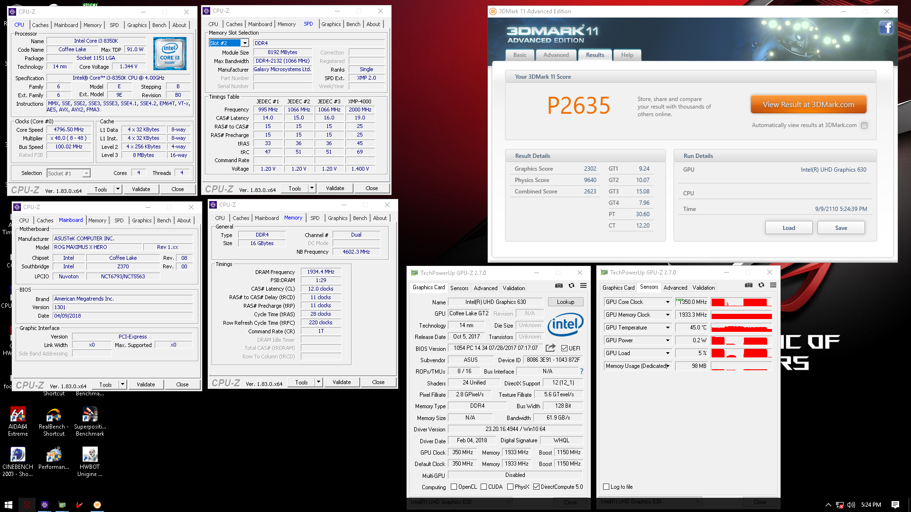Image resolution: width=911 pixels, height=512 pixels.
Task: Launch Superposition Benchmark desktop icon
Action: (x=90, y=421)
